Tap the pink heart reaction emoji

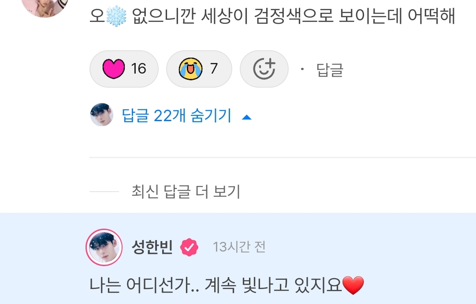click(114, 69)
